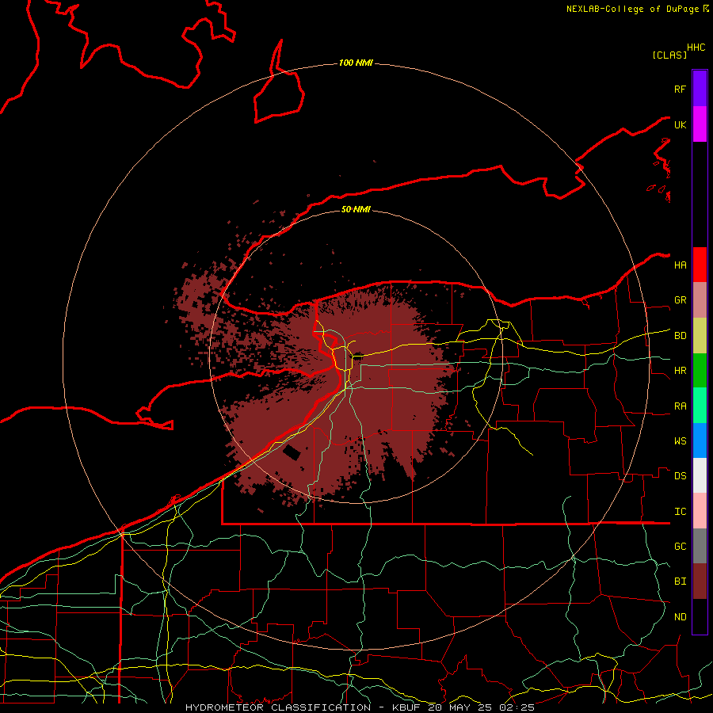Select the IC light pink legend swatch
Viewport: 713px width, 713px height.
(x=700, y=511)
